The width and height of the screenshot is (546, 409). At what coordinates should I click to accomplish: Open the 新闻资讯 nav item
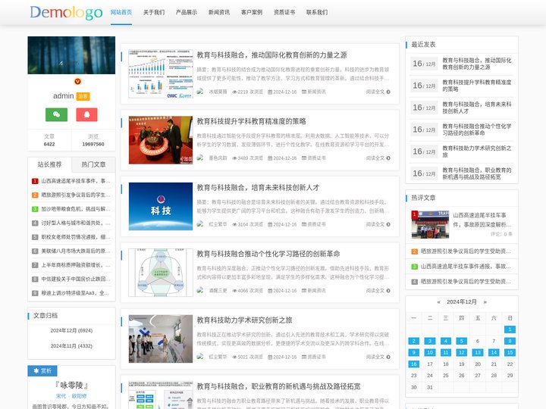coord(219,12)
